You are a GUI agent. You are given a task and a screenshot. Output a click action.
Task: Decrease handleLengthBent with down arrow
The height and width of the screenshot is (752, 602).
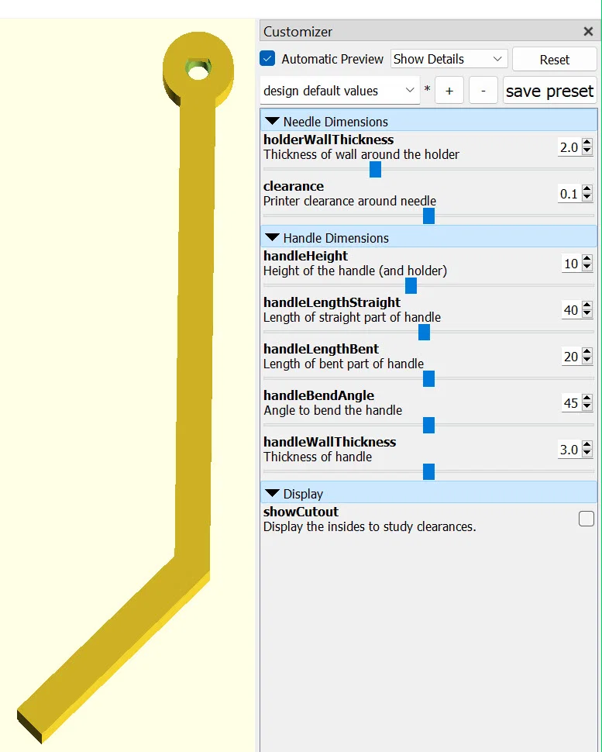click(587, 360)
